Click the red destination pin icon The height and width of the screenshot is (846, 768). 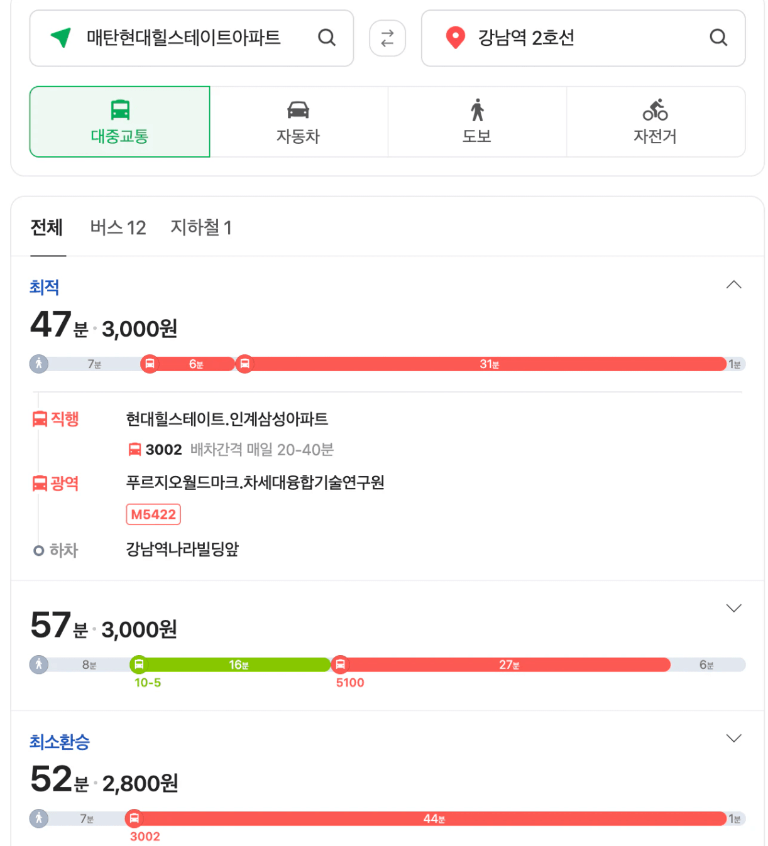(455, 38)
